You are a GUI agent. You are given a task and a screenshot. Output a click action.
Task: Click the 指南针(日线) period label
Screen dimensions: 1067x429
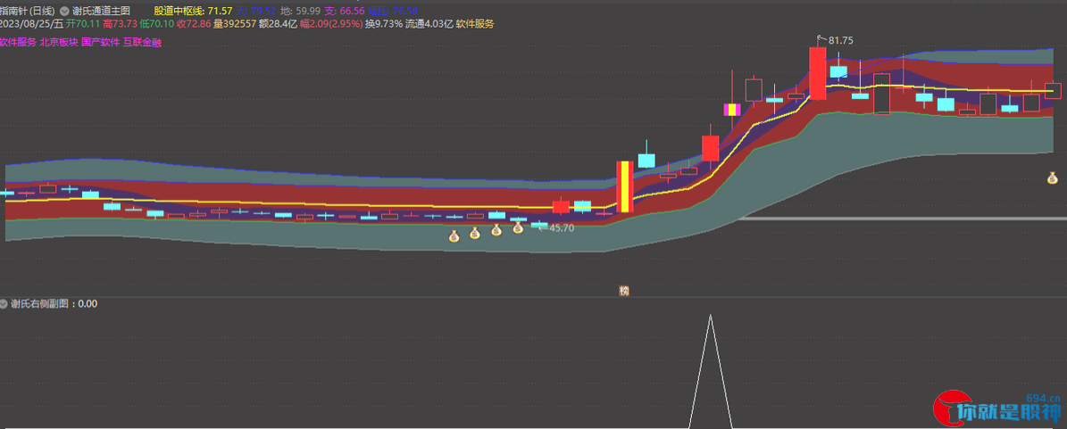point(27,11)
